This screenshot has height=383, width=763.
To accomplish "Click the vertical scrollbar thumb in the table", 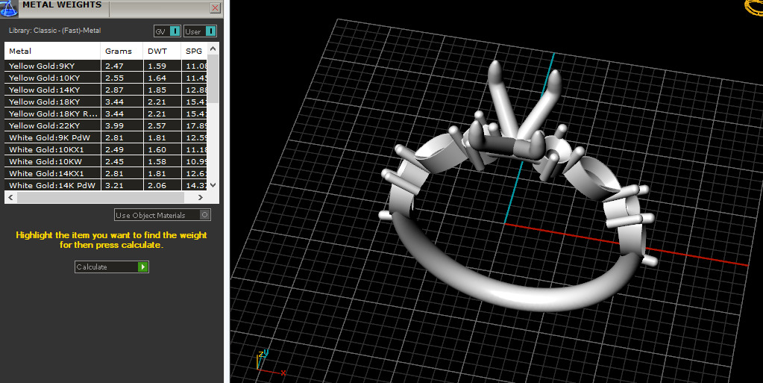I will (213, 78).
